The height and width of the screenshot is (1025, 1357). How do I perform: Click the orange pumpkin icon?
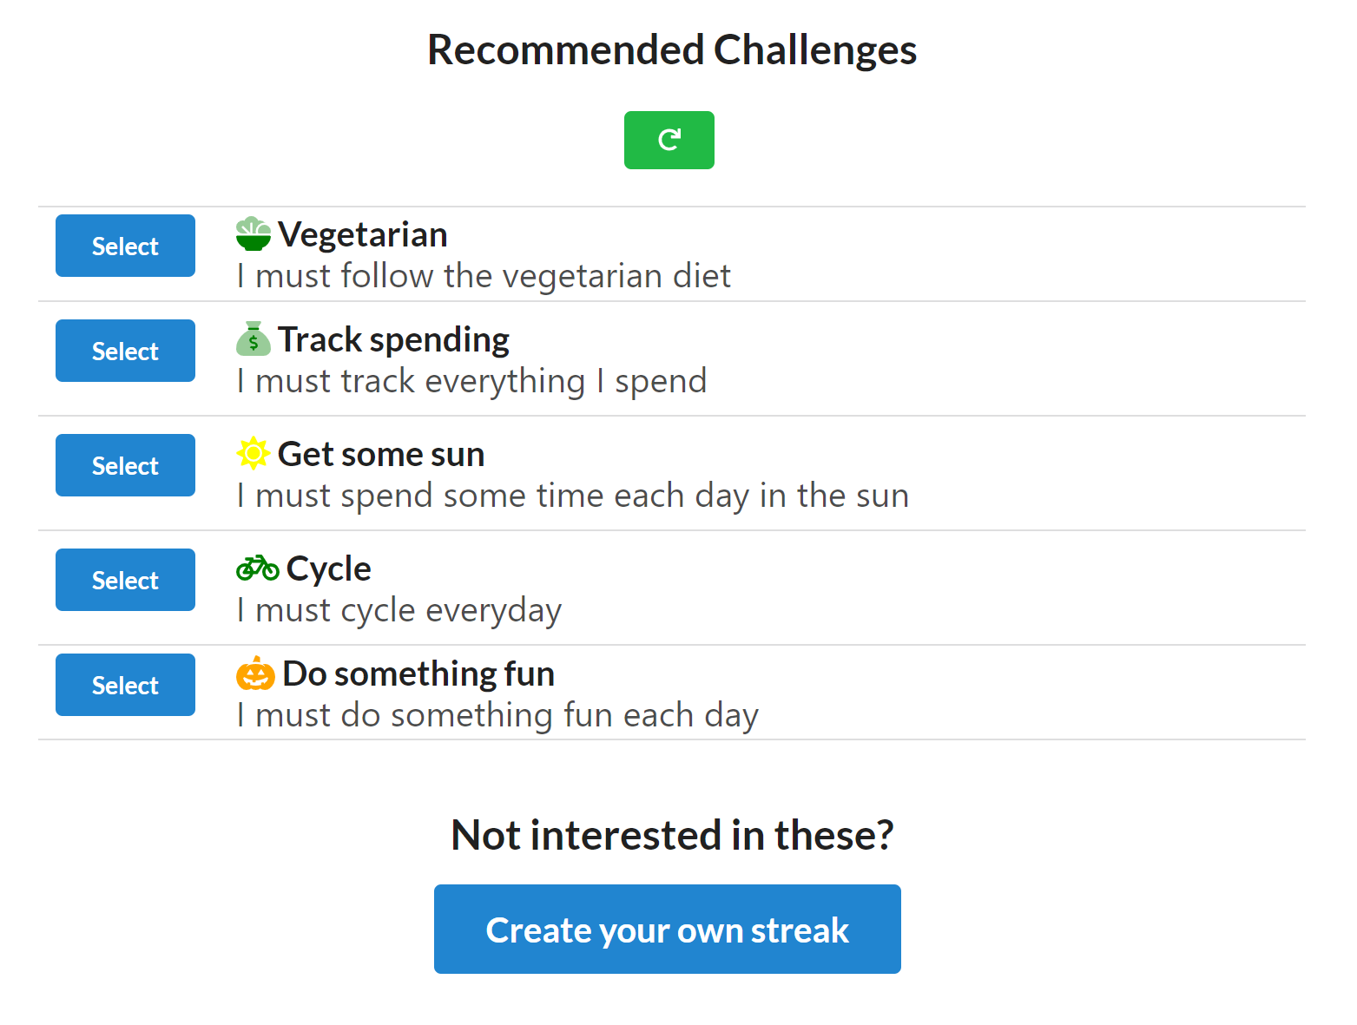[x=255, y=673]
